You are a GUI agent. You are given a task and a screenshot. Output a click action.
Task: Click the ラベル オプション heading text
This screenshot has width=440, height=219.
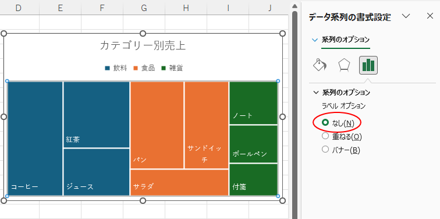[344, 106]
